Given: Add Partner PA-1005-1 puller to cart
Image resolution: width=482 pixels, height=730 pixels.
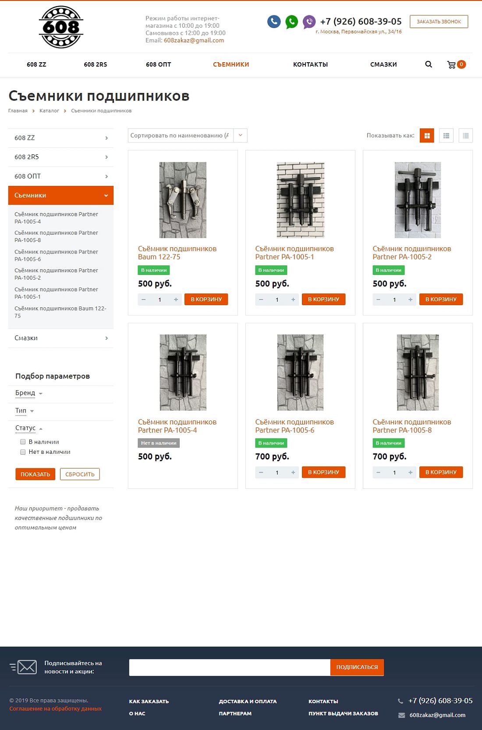Looking at the screenshot, I should pyautogui.click(x=323, y=299).
